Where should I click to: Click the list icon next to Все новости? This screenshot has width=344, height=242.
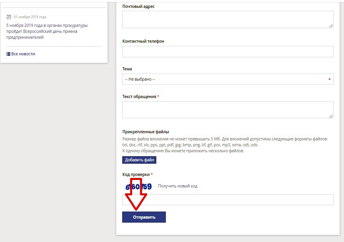point(8,54)
